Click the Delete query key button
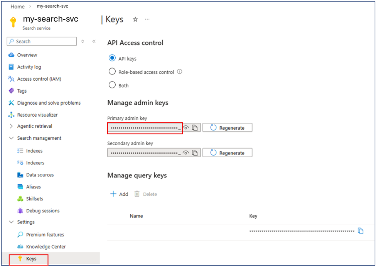 click(x=145, y=194)
